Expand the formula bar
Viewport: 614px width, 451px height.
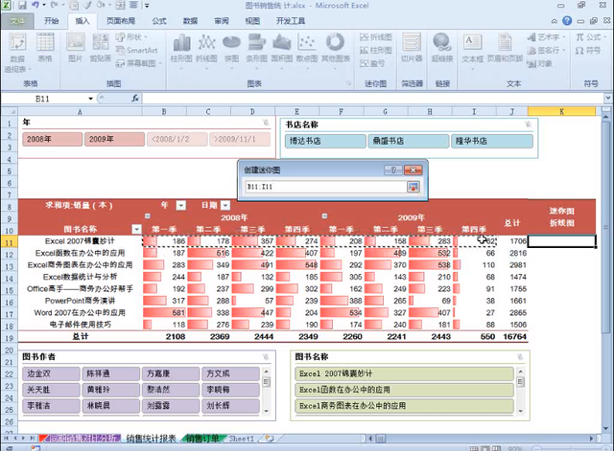tap(607, 98)
